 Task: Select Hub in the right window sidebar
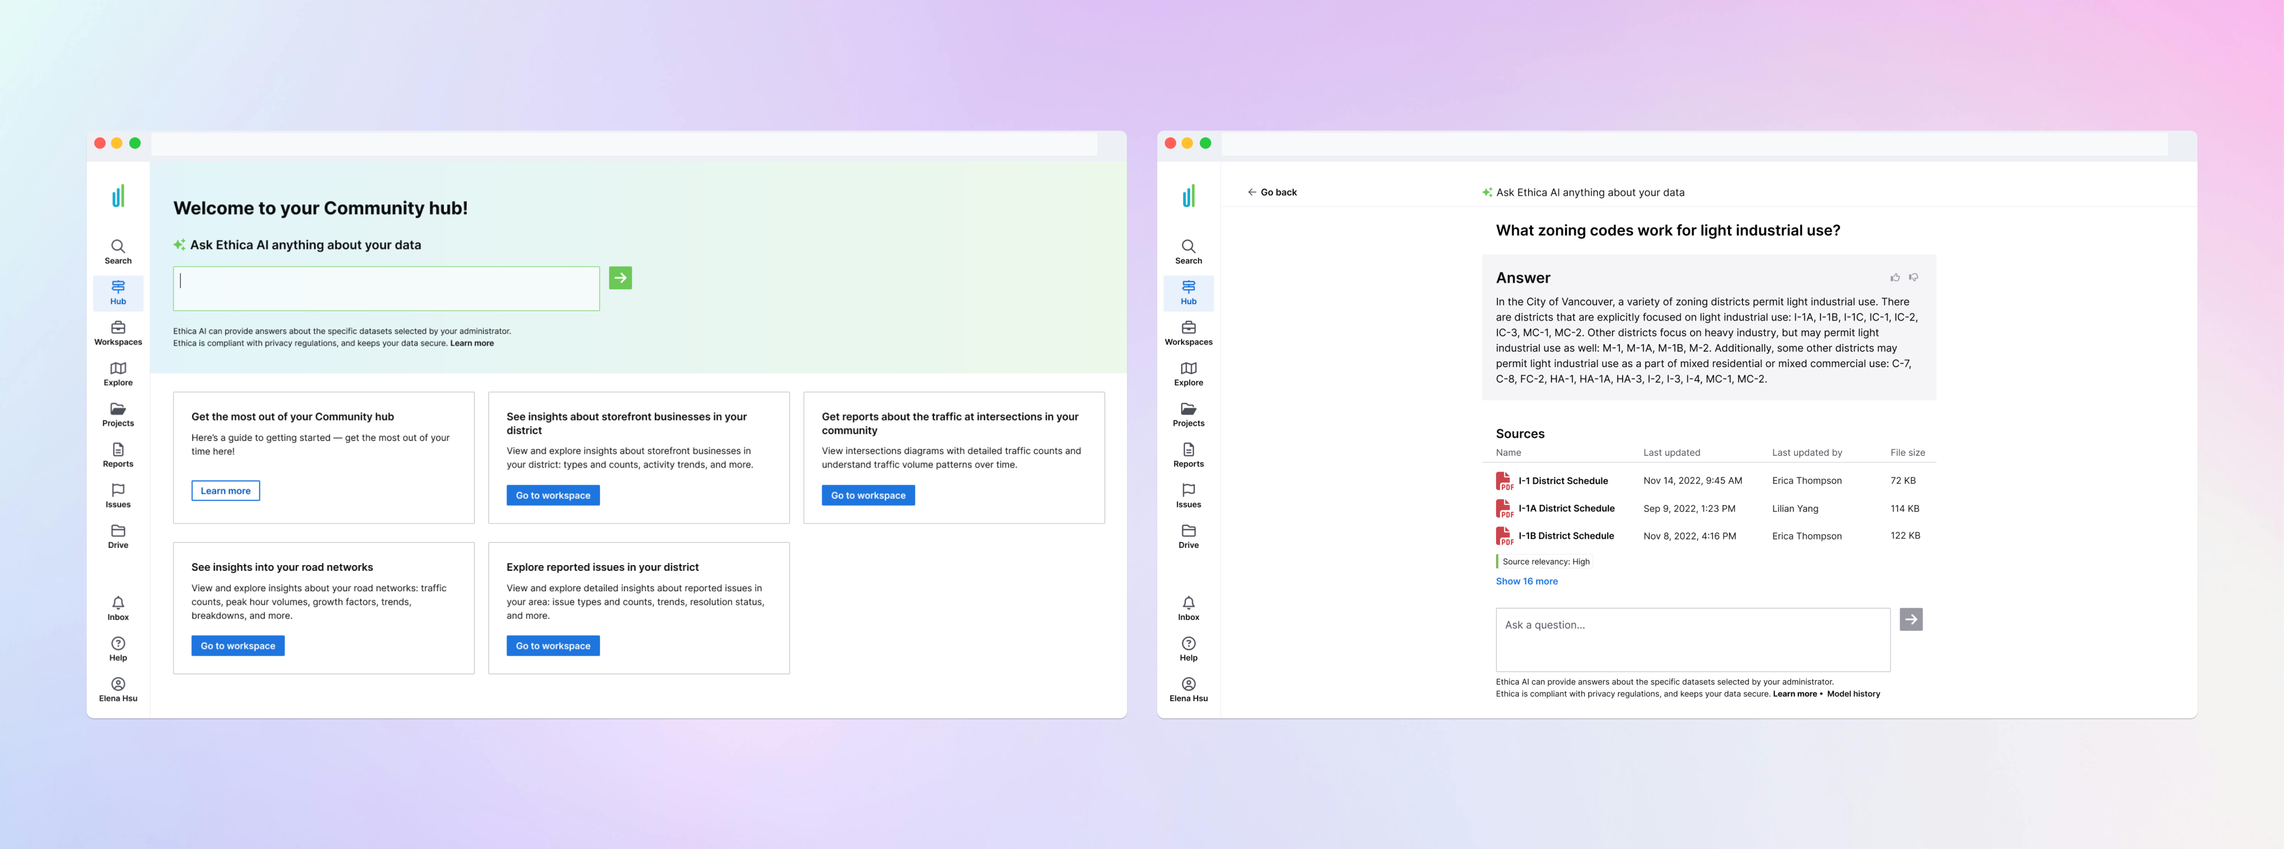[x=1188, y=293]
